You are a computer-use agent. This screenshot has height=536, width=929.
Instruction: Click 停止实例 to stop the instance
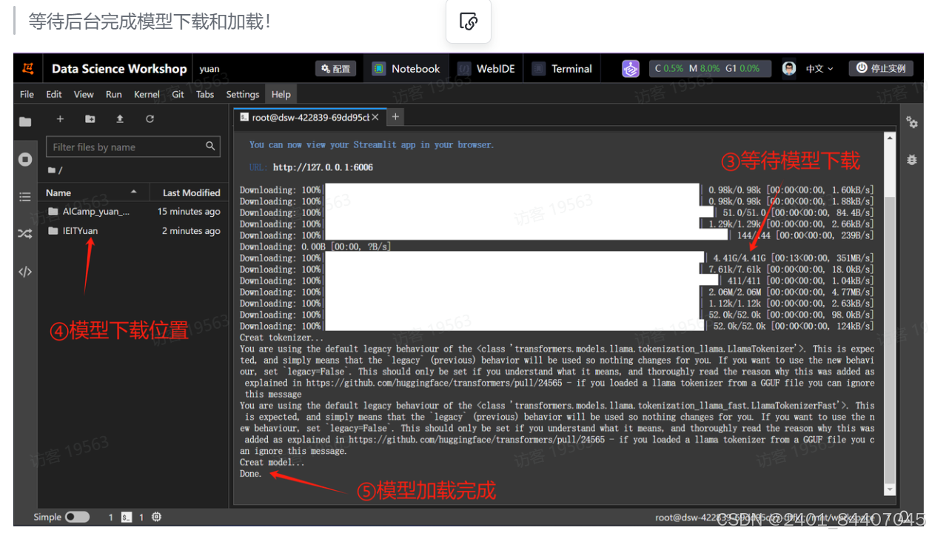click(881, 68)
